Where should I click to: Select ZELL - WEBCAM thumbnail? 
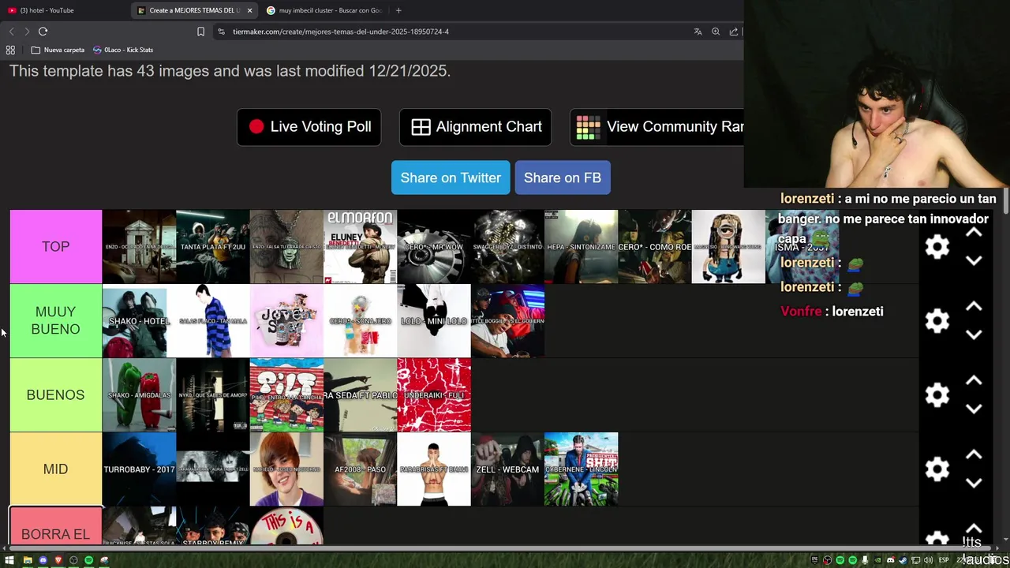507,469
